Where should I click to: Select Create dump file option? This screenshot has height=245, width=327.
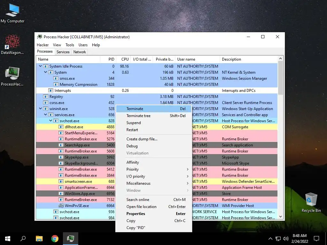tap(154, 139)
